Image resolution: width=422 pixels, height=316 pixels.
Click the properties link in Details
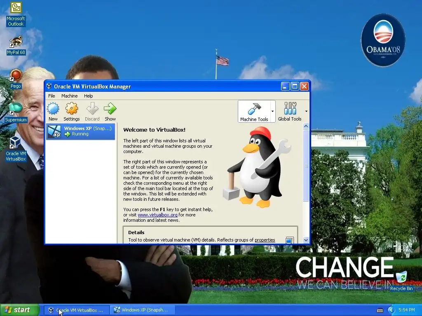pos(265,240)
